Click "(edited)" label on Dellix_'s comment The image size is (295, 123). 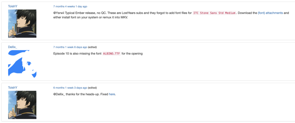(x=92, y=47)
